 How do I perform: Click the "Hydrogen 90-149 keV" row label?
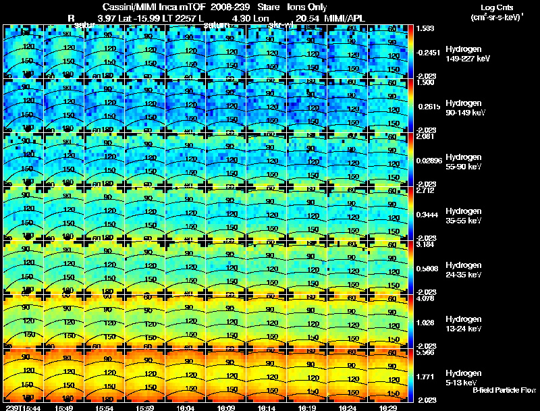[x=465, y=108]
